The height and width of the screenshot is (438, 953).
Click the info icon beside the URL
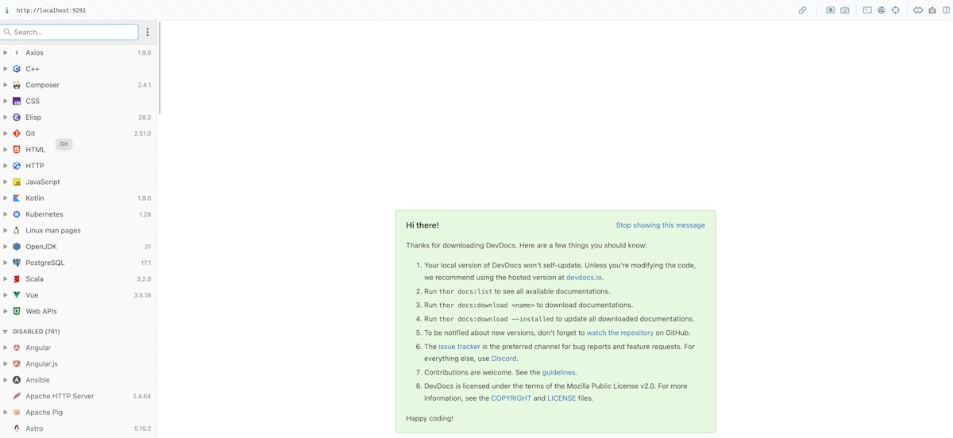(7, 10)
